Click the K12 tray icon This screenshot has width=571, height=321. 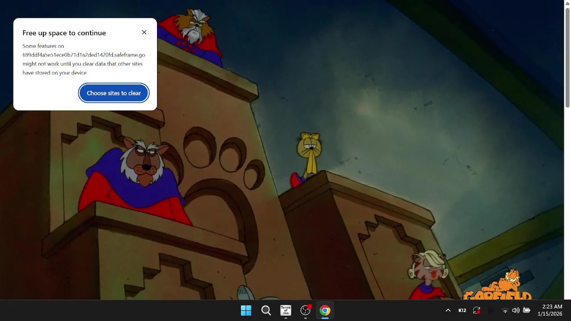coord(463,311)
